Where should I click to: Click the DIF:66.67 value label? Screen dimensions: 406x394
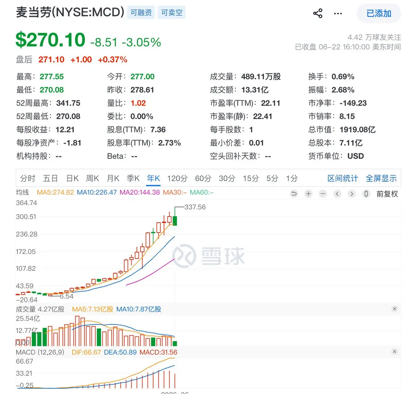86,352
